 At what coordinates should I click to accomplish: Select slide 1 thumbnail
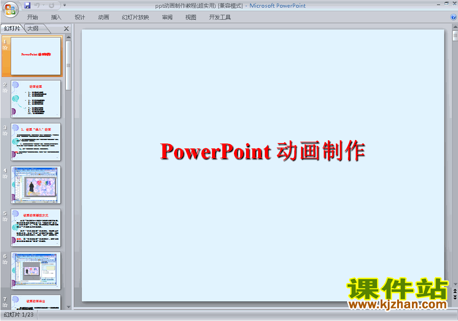[36, 56]
